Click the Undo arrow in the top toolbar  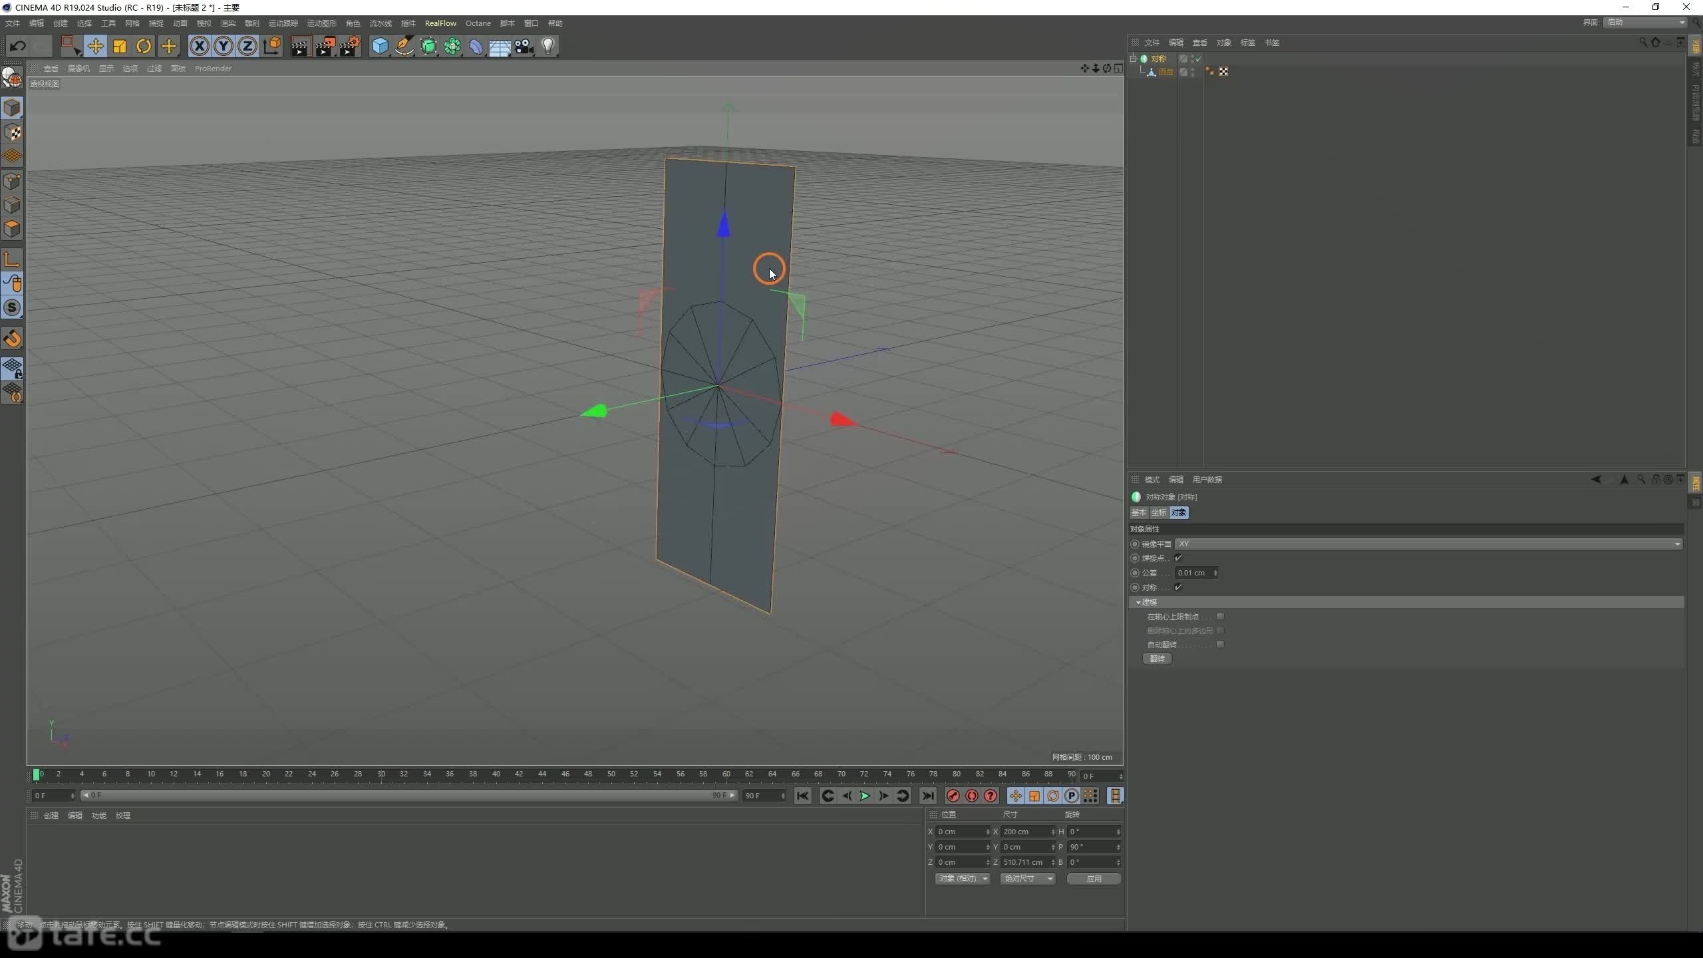click(x=18, y=46)
